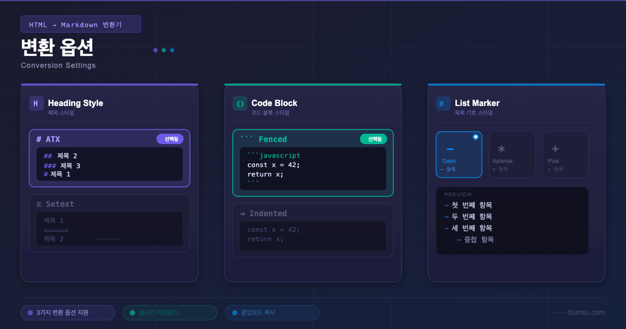Image resolution: width=626 pixels, height=329 pixels.
Task: Click the Heading Style H icon
Action: point(36,103)
